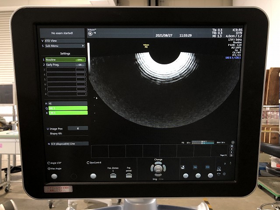Toggle the CRI cross-beam button

68,113
